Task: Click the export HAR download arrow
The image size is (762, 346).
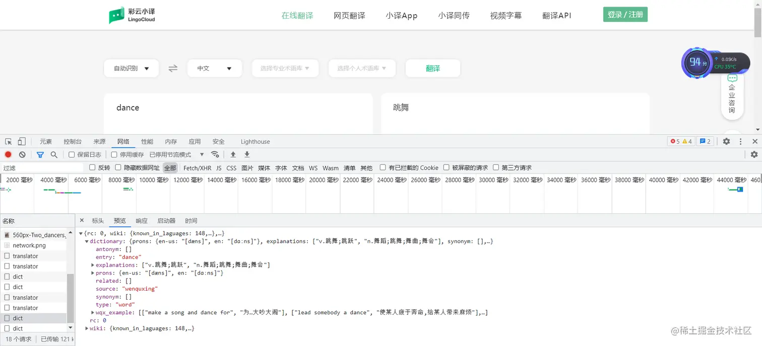Action: click(x=247, y=155)
